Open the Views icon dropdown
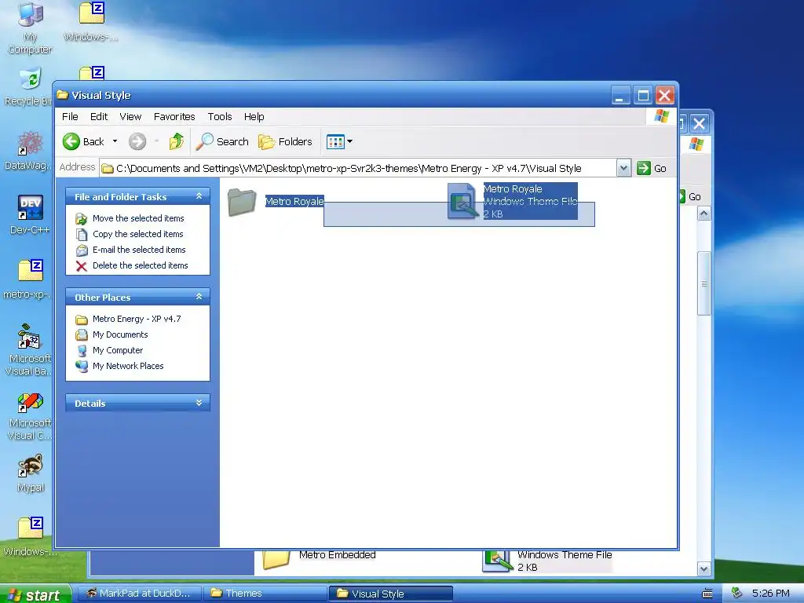 (x=339, y=141)
